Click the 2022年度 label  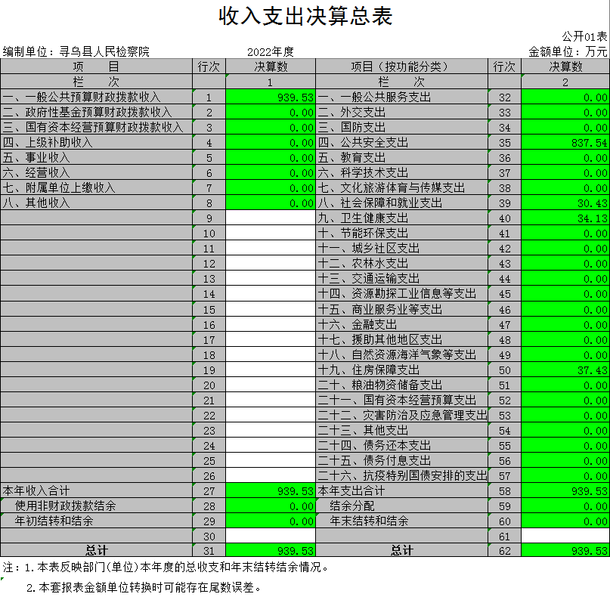pos(271,51)
